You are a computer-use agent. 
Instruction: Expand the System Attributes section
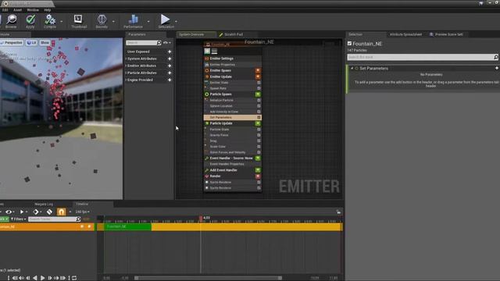[x=127, y=59]
